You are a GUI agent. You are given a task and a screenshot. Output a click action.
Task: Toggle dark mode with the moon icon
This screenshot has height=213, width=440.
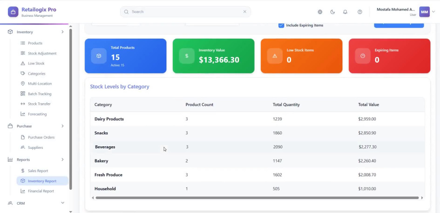click(x=333, y=12)
